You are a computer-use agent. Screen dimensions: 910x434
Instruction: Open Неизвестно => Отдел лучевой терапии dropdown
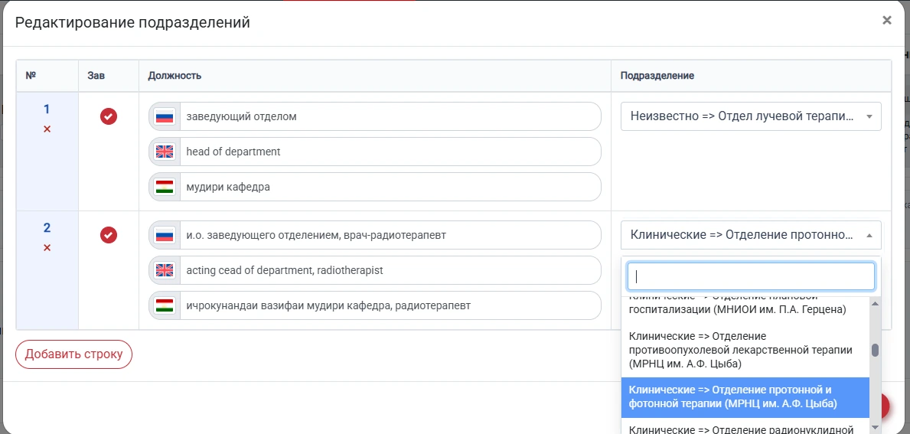(751, 116)
